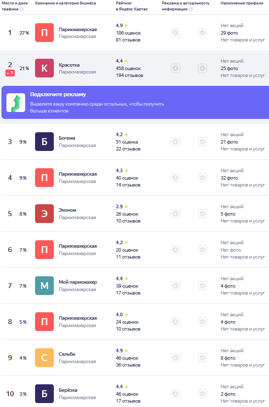Click the advertising status icon in the Сельби row
This screenshot has height=407, width=269.
point(176,358)
